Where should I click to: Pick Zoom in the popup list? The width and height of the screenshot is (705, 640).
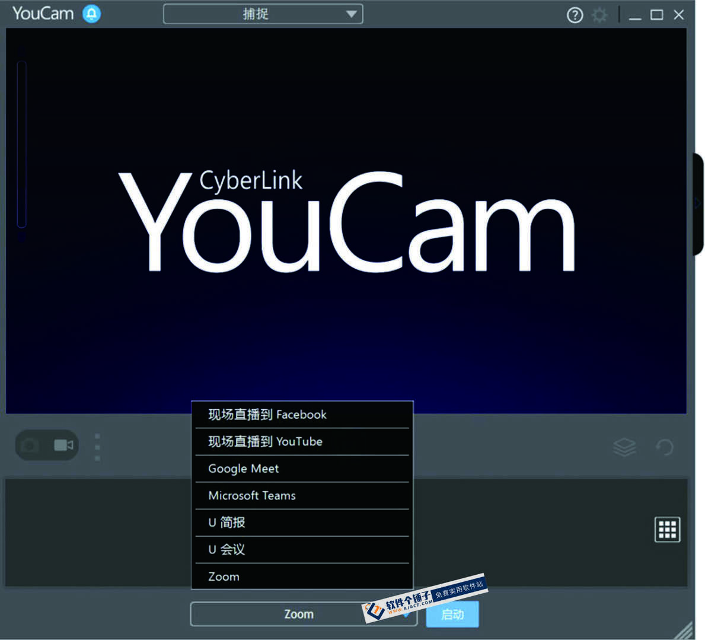(302, 577)
